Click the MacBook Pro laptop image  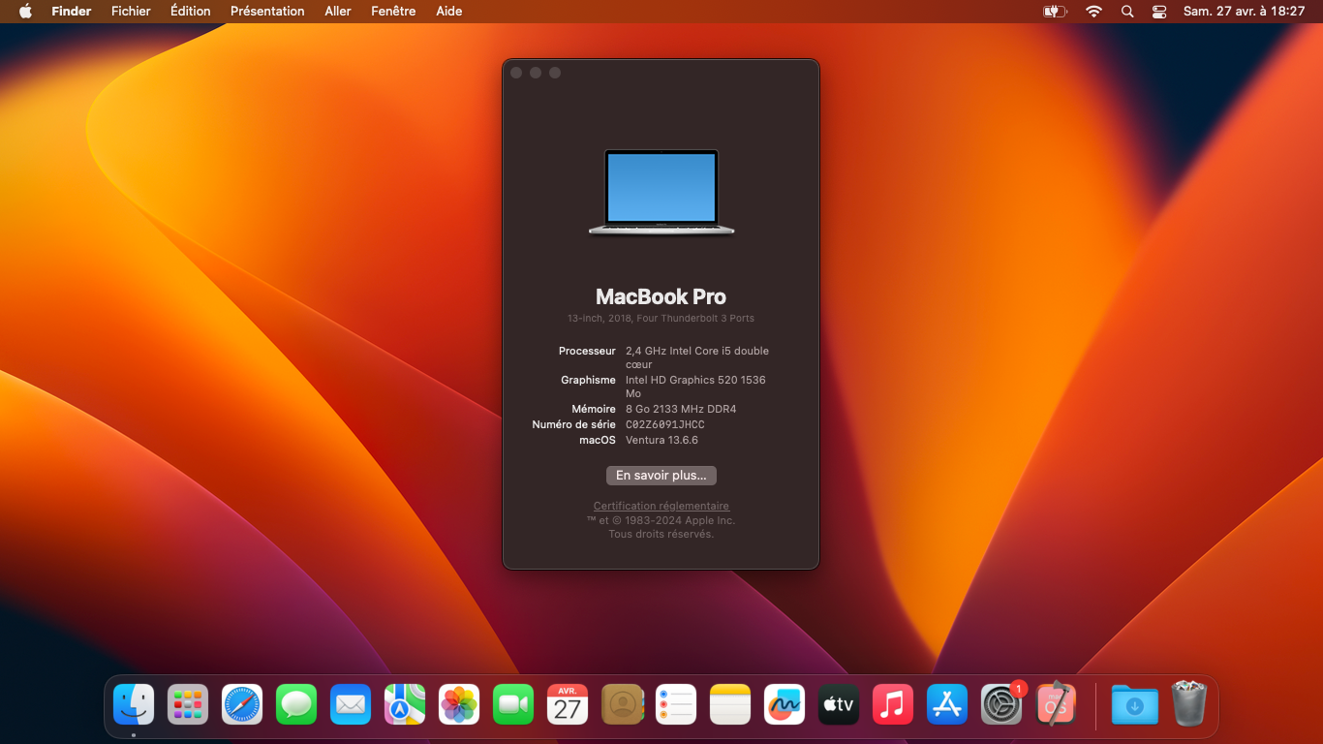(x=661, y=192)
